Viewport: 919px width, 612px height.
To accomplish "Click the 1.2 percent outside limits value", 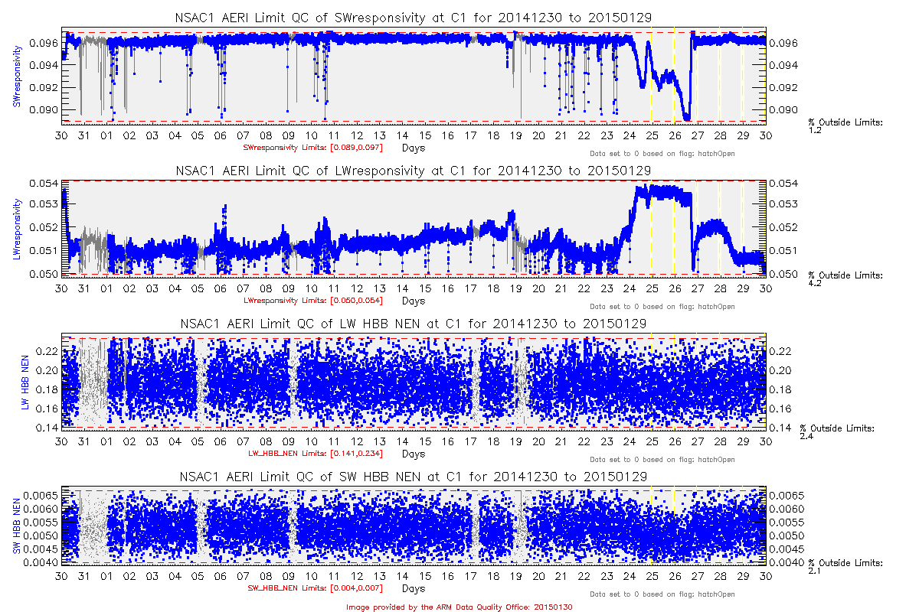I will (815, 130).
